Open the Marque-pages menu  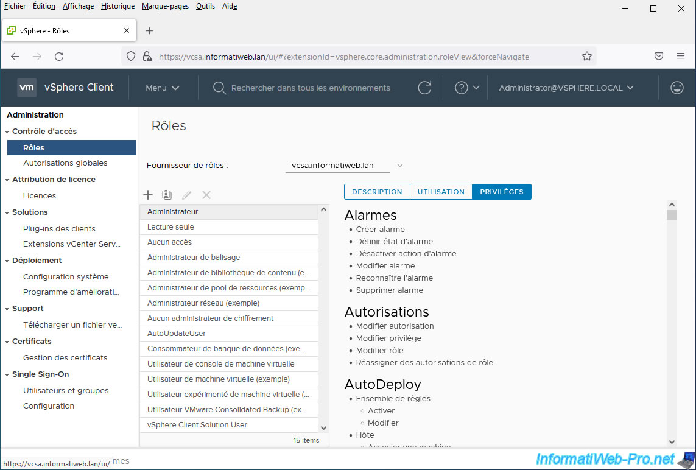coord(165,6)
